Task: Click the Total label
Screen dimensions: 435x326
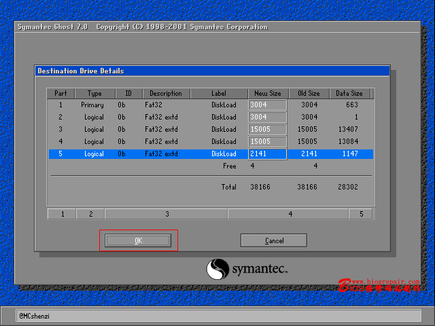Action: point(229,187)
